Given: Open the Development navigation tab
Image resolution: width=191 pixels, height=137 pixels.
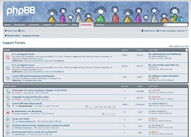Looking at the screenshot, I should coord(62,25).
